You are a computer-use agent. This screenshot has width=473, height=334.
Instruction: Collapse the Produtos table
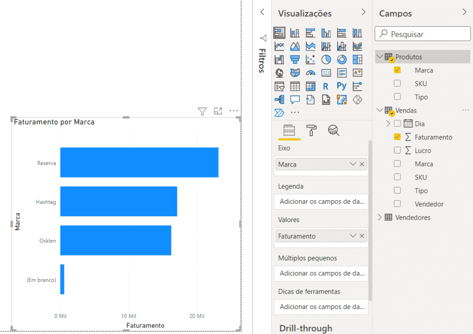[380, 57]
